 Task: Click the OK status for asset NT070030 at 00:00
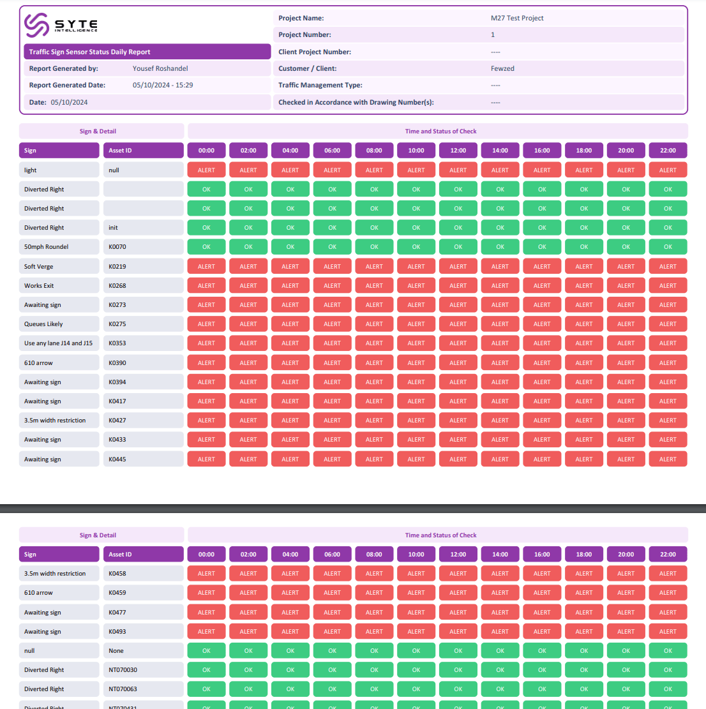[x=206, y=669]
